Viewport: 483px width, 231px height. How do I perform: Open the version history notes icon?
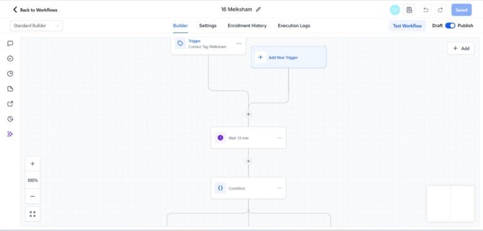click(x=409, y=10)
